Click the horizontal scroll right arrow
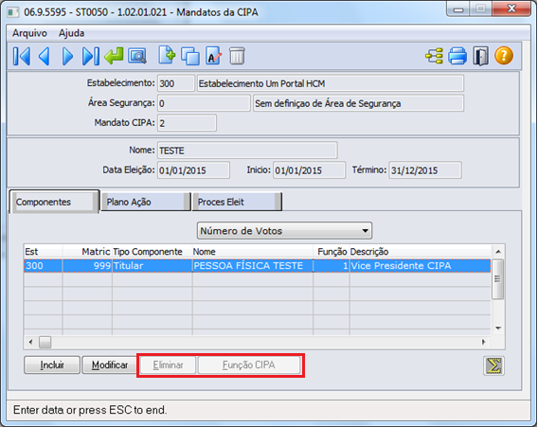538x427 pixels. [x=484, y=342]
